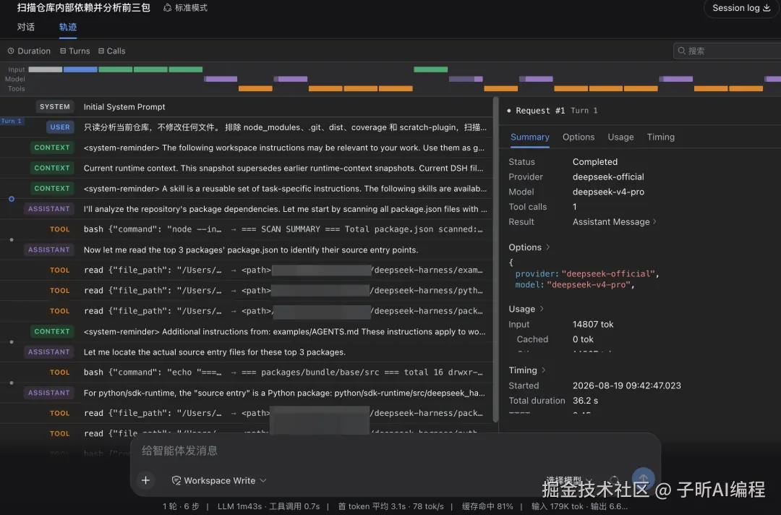Image resolution: width=781 pixels, height=515 pixels.
Task: Click the blue send arrow button
Action: coord(643,478)
